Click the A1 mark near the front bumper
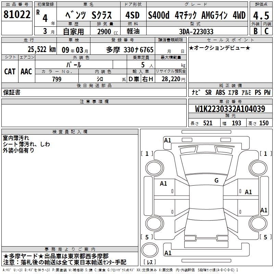Image resolution: width=274 pixels, height=274 pixels. click(167, 140)
